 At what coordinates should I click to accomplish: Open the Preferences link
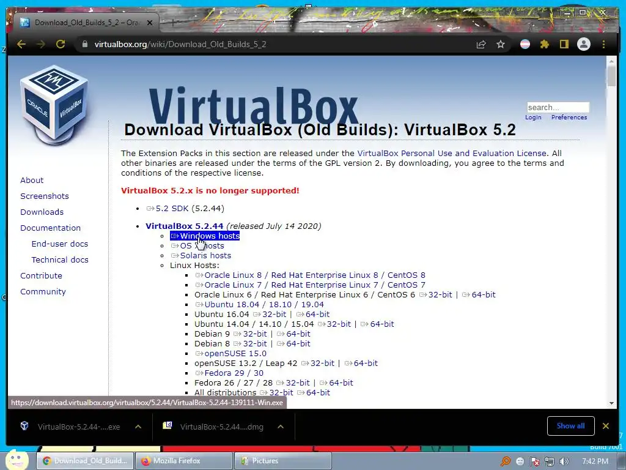[x=569, y=117]
